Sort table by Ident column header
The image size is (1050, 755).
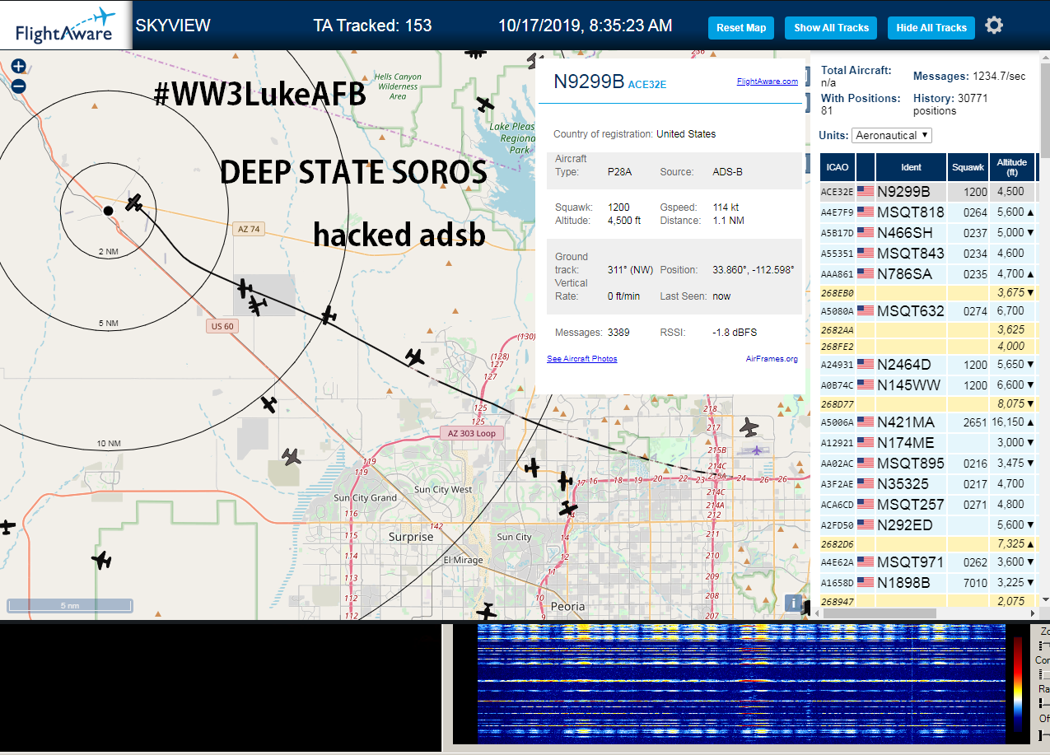point(911,167)
